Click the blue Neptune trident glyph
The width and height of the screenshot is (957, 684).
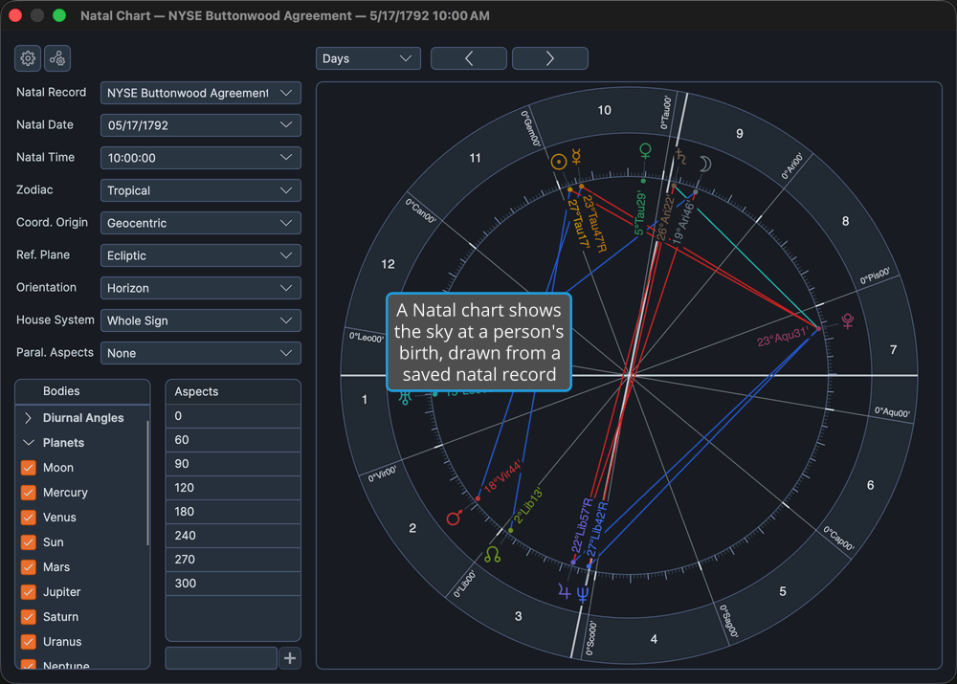point(582,594)
